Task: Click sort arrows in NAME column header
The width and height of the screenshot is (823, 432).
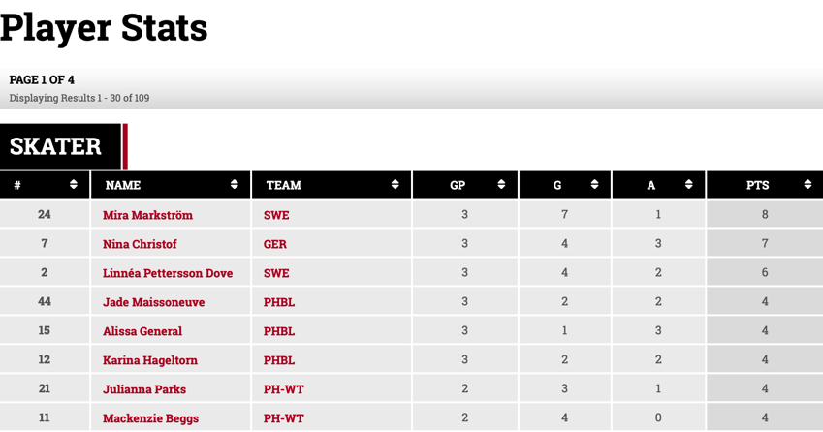Action: click(x=235, y=185)
